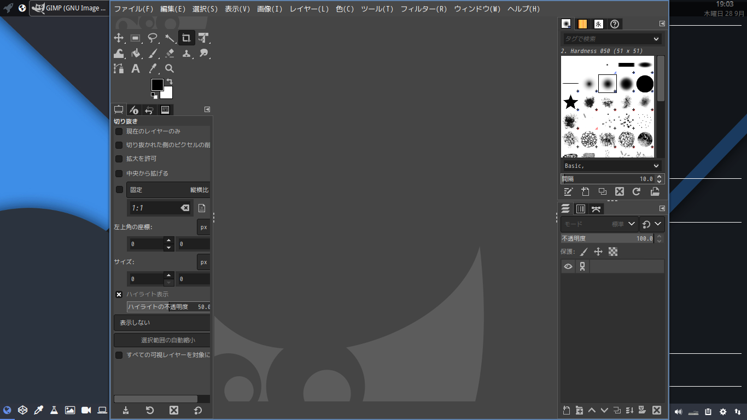747x420 pixels.
Task: Enable the 拡大を許可 checkbox
Action: click(x=119, y=159)
